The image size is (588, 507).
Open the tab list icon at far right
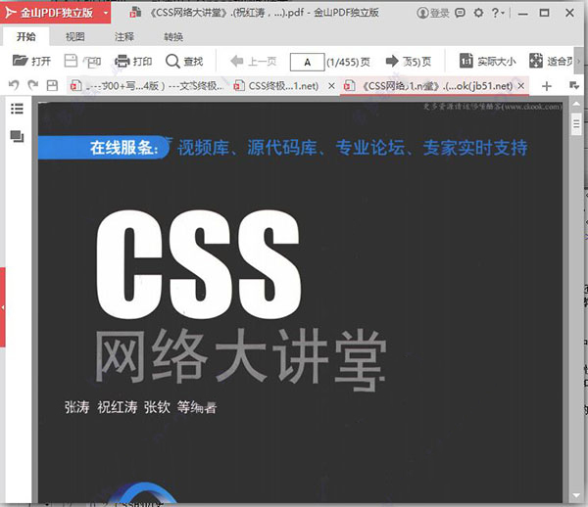574,86
